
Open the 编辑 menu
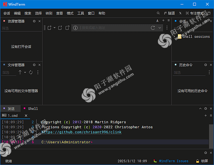click(17, 13)
